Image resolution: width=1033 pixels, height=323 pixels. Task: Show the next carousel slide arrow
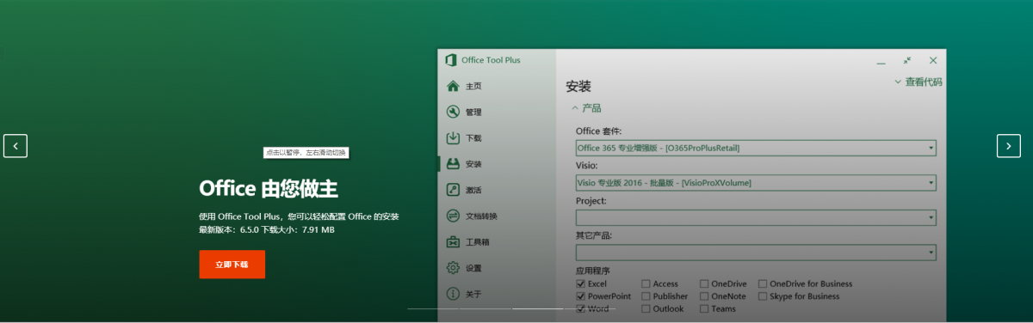click(1009, 146)
